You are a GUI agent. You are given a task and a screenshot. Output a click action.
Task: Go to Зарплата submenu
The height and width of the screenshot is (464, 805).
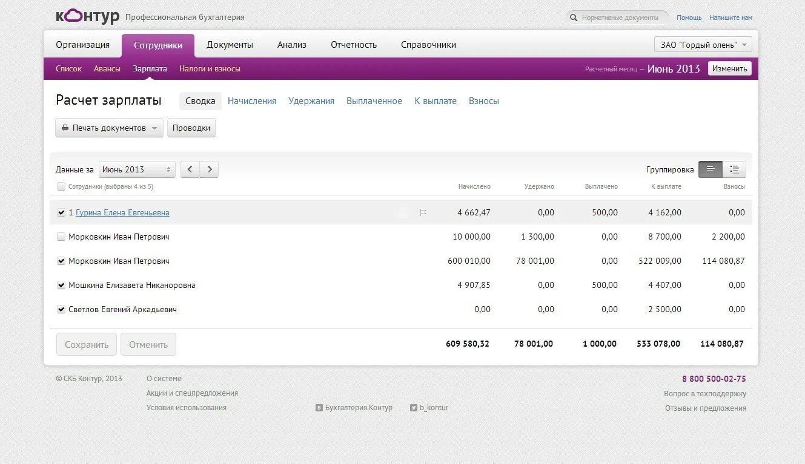coord(150,69)
